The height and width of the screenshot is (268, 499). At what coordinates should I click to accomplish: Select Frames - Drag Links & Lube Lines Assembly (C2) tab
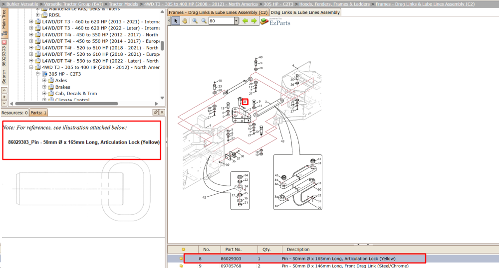tap(218, 12)
